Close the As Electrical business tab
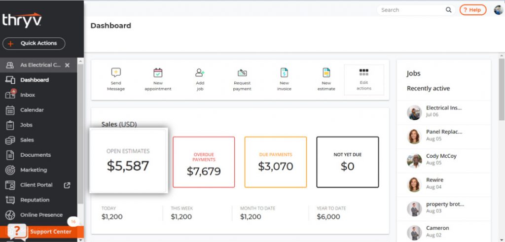505x242 pixels. pos(67,65)
